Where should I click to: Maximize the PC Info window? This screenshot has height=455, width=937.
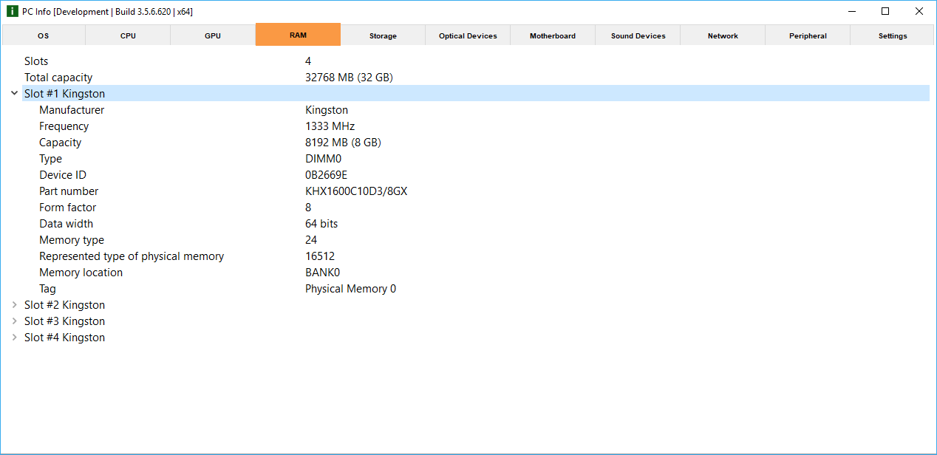coord(885,12)
